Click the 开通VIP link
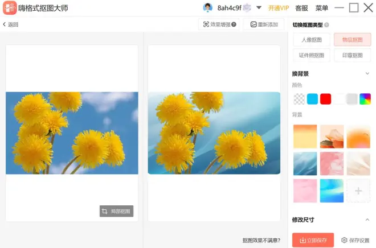The height and width of the screenshot is (248, 376). pos(279,8)
